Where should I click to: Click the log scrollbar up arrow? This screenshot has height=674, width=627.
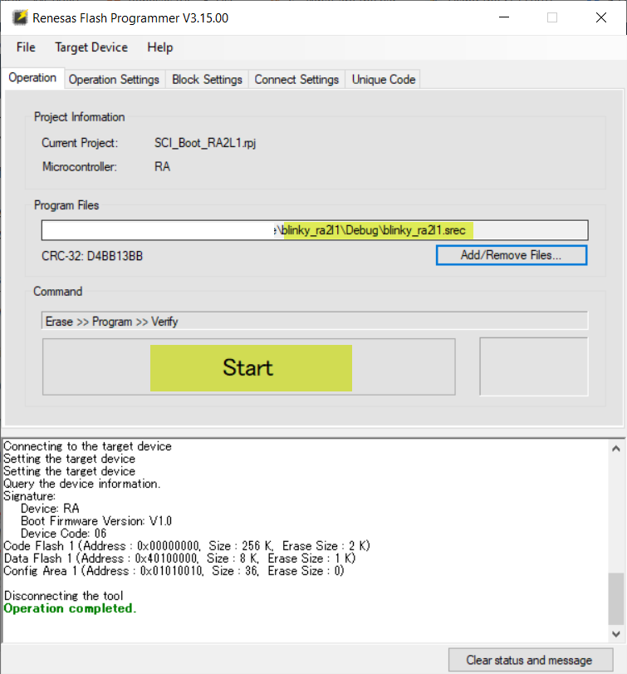click(616, 449)
